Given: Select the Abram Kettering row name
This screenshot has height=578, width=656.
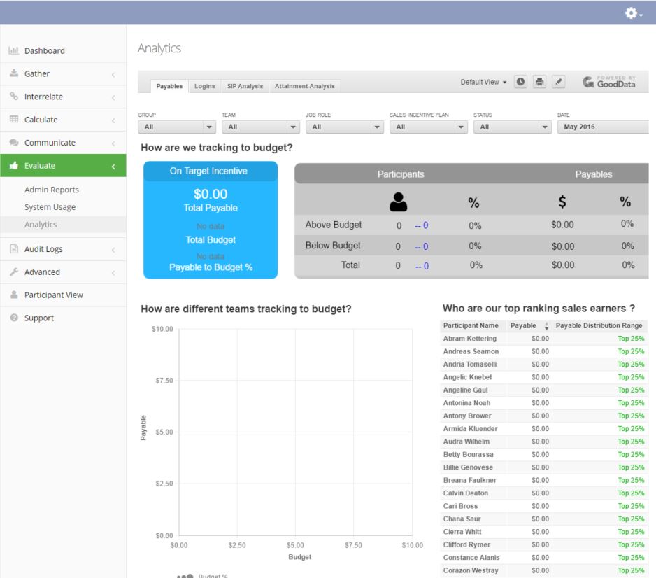Looking at the screenshot, I should point(470,338).
